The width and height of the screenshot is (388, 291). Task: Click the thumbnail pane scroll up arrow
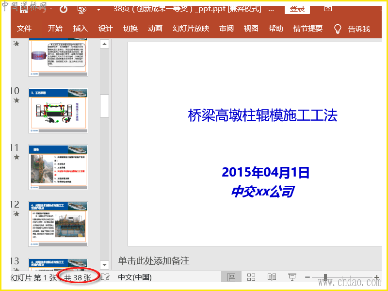[104, 44]
